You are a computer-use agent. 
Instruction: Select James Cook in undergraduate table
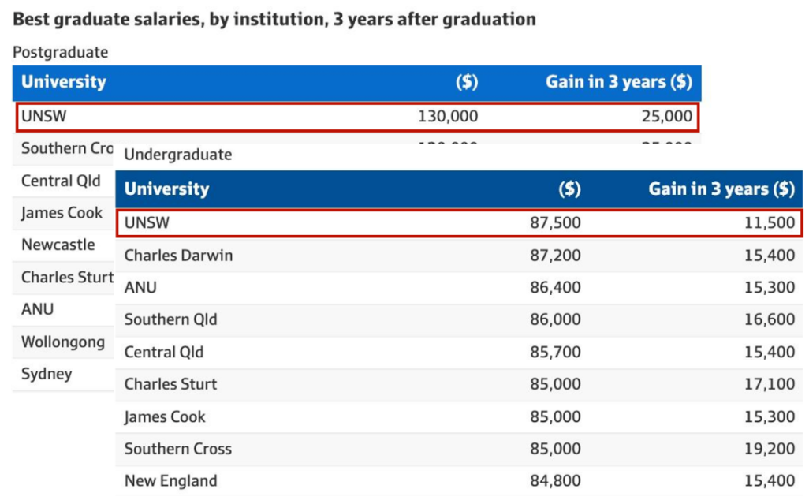coord(165,416)
